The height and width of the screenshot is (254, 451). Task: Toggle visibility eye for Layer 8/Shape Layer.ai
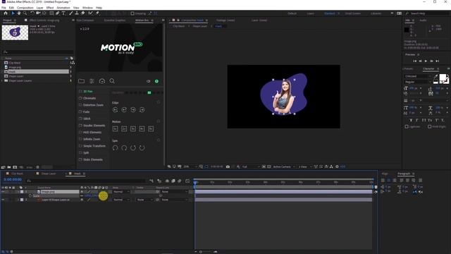[3, 200]
